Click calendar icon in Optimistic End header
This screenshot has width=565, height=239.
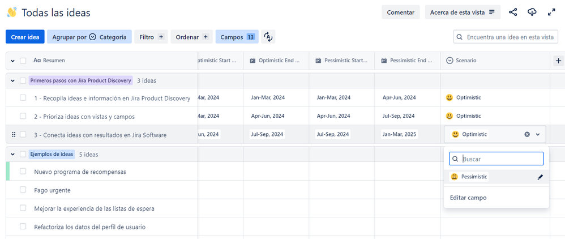(252, 61)
